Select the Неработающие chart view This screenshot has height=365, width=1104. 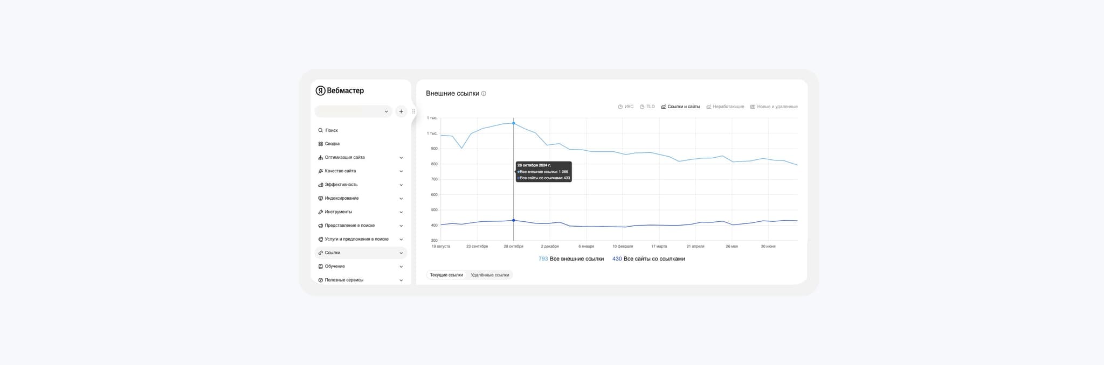pyautogui.click(x=725, y=107)
